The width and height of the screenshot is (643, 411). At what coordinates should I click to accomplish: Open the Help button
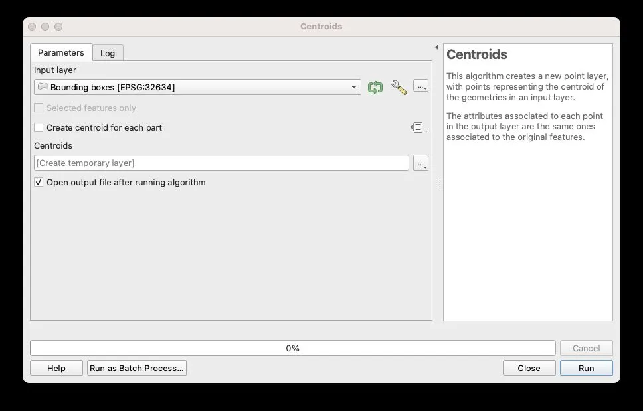(x=56, y=368)
